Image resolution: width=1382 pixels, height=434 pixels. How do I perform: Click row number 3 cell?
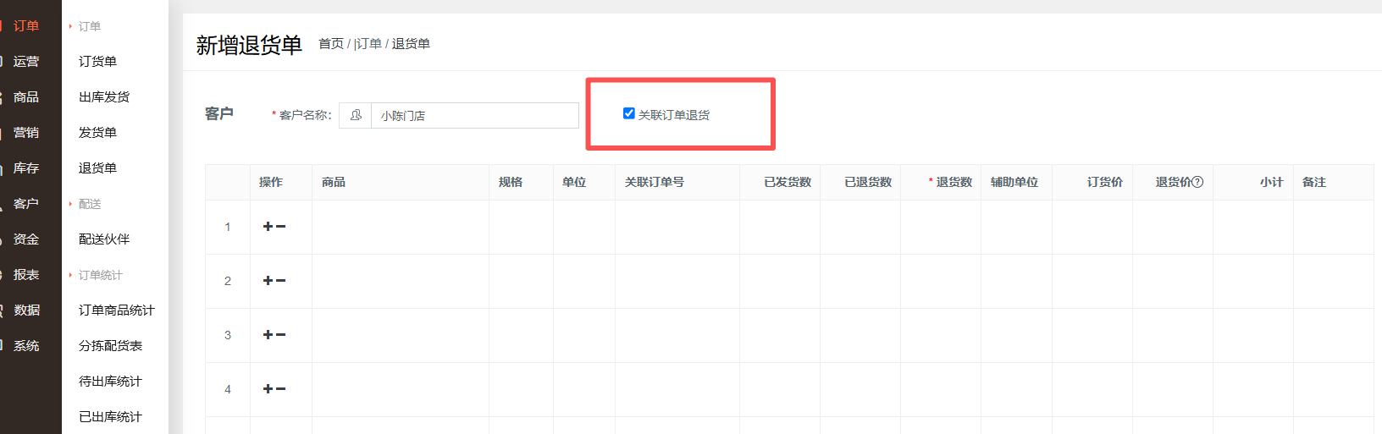tap(228, 335)
